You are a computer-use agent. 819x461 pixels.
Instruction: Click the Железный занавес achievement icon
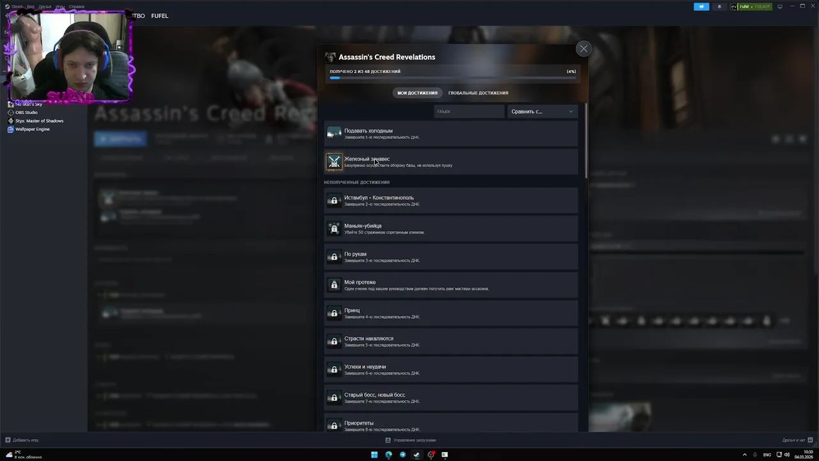click(334, 161)
